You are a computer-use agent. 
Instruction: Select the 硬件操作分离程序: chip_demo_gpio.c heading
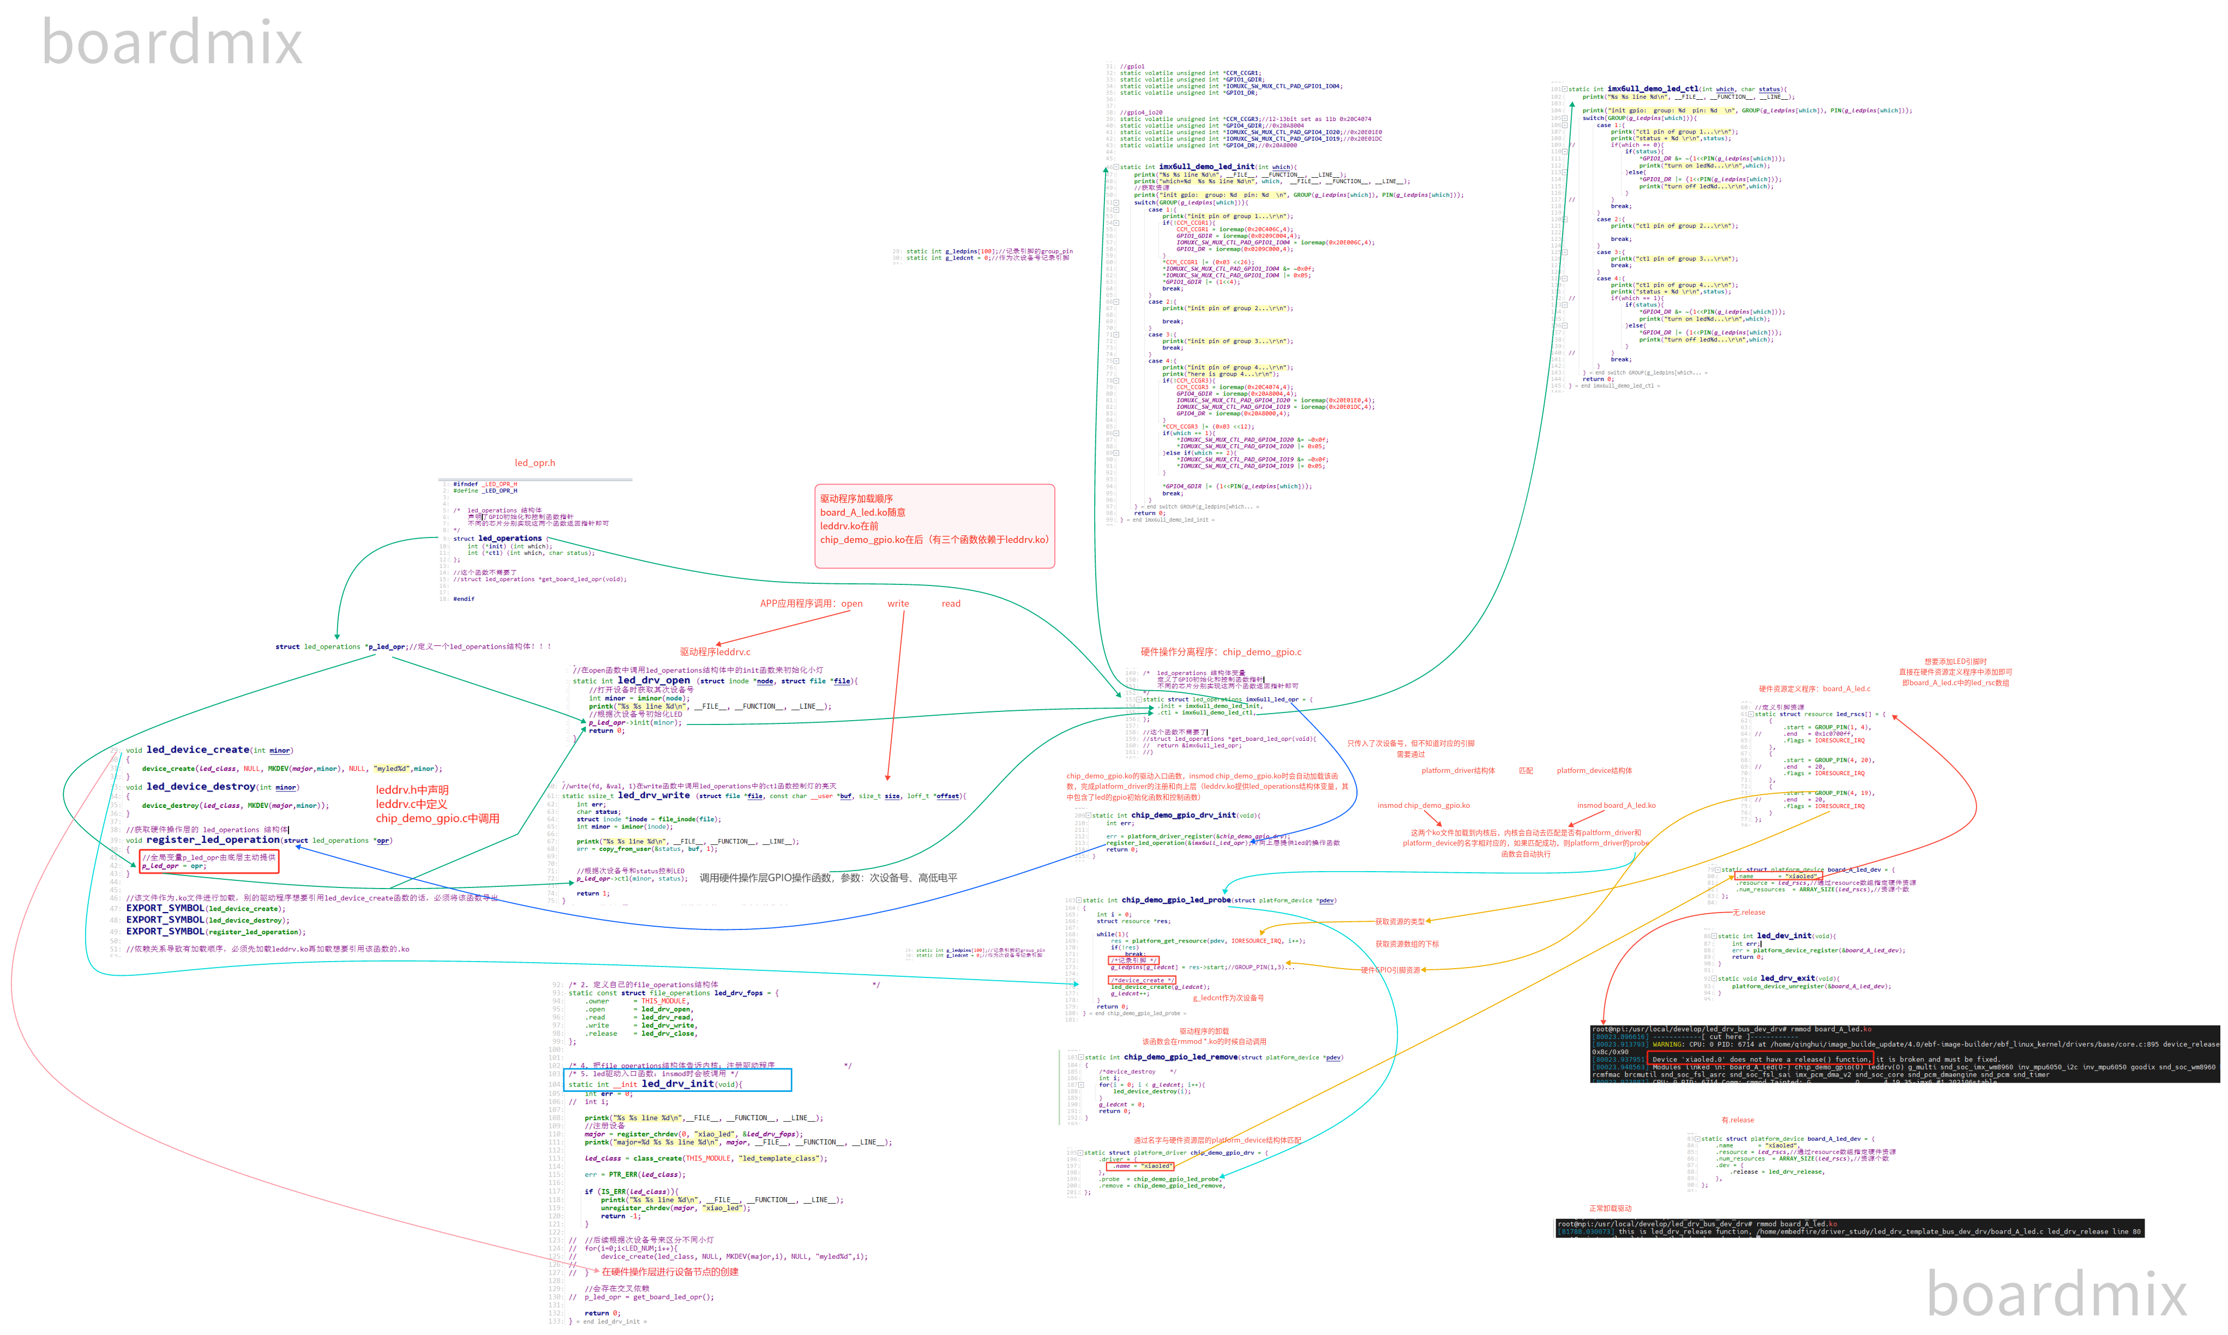tap(1221, 652)
